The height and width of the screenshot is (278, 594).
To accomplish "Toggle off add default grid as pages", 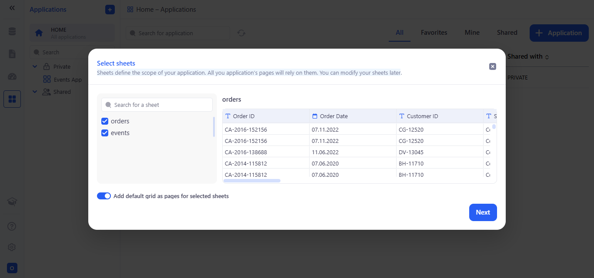I will click(x=104, y=196).
